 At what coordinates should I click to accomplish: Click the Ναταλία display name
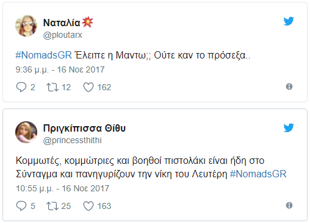62,23
